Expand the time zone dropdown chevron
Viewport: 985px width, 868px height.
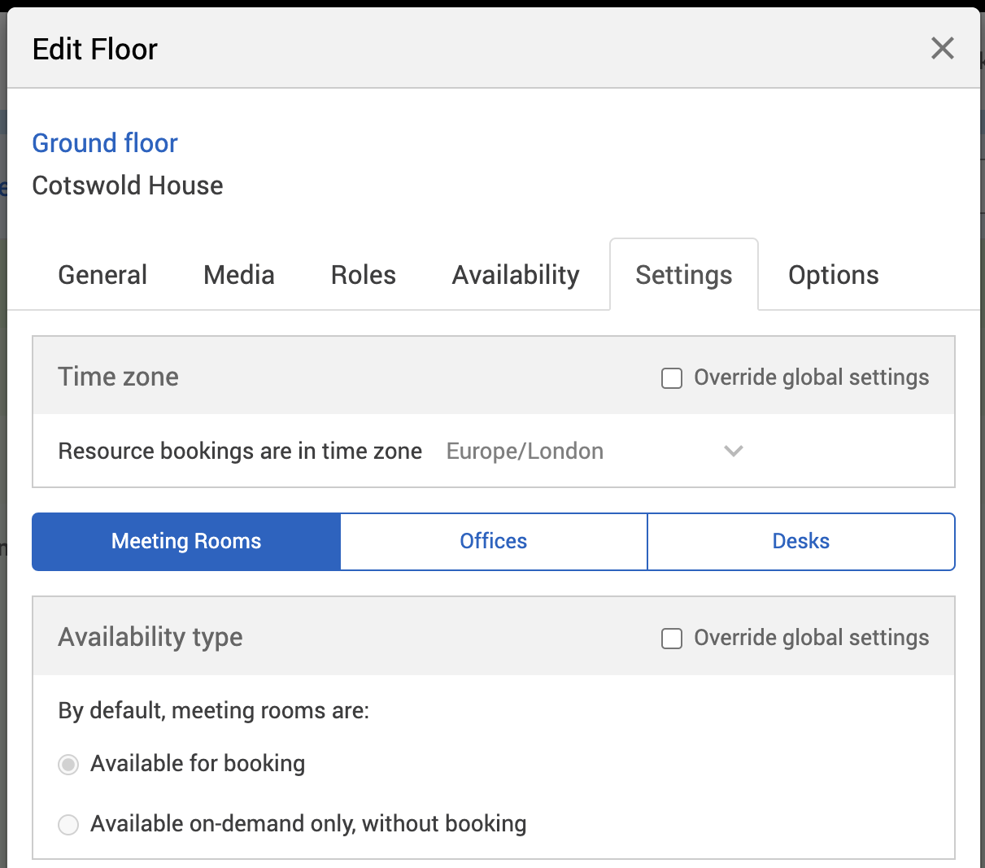tap(734, 451)
